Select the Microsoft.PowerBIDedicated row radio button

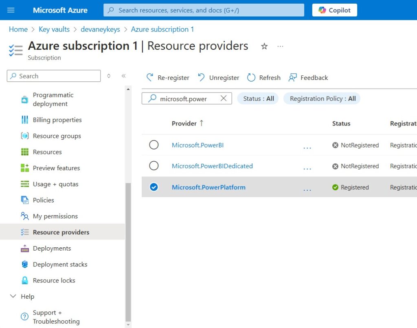pos(154,166)
